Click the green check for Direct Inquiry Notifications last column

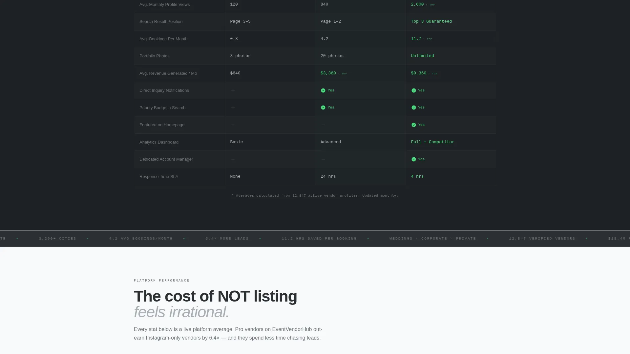pos(413,90)
